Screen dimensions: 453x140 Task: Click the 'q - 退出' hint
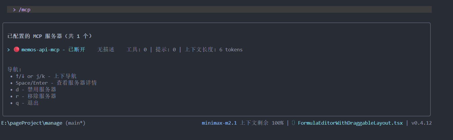(27, 103)
